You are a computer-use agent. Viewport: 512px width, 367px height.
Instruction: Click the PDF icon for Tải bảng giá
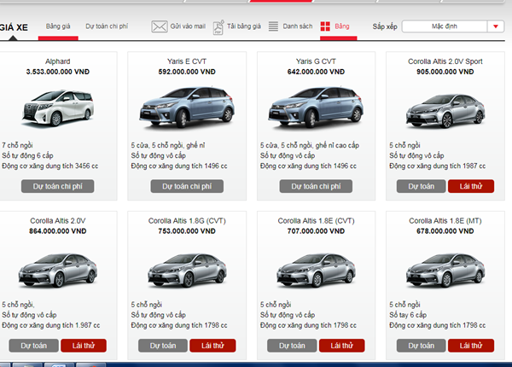pyautogui.click(x=218, y=27)
